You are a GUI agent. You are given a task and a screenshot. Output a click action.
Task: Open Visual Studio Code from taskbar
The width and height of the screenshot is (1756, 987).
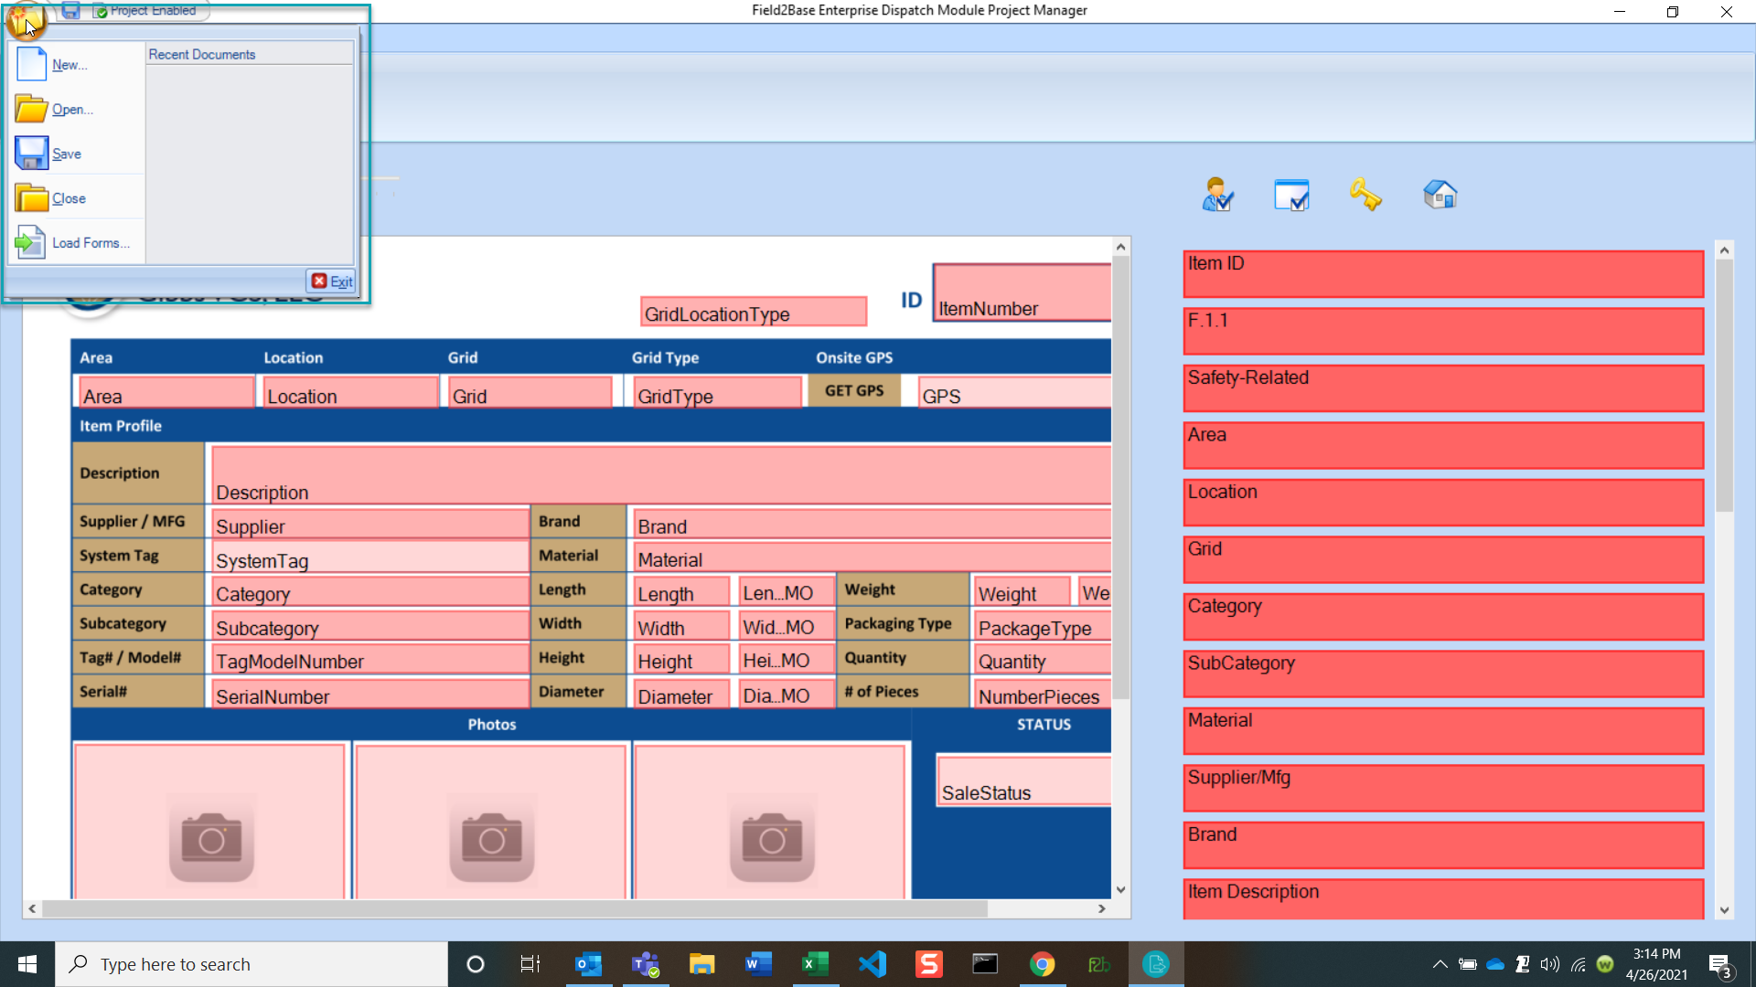[x=873, y=964]
